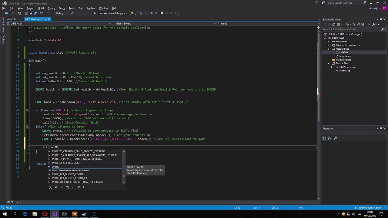Click the feedback icon in title bar
Viewport: 388px width, 218px height.
click(x=323, y=3)
